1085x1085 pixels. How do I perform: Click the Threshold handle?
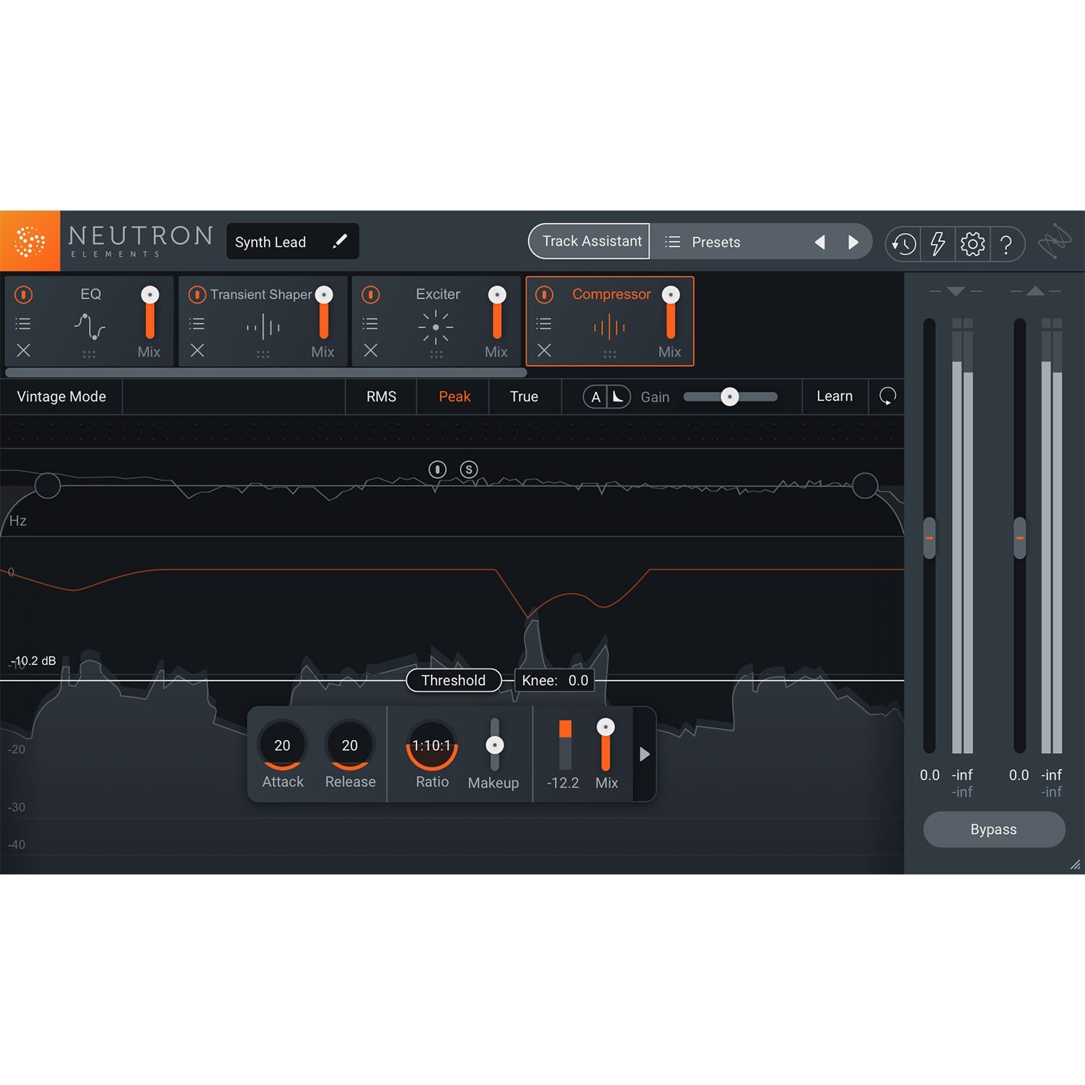(x=454, y=680)
